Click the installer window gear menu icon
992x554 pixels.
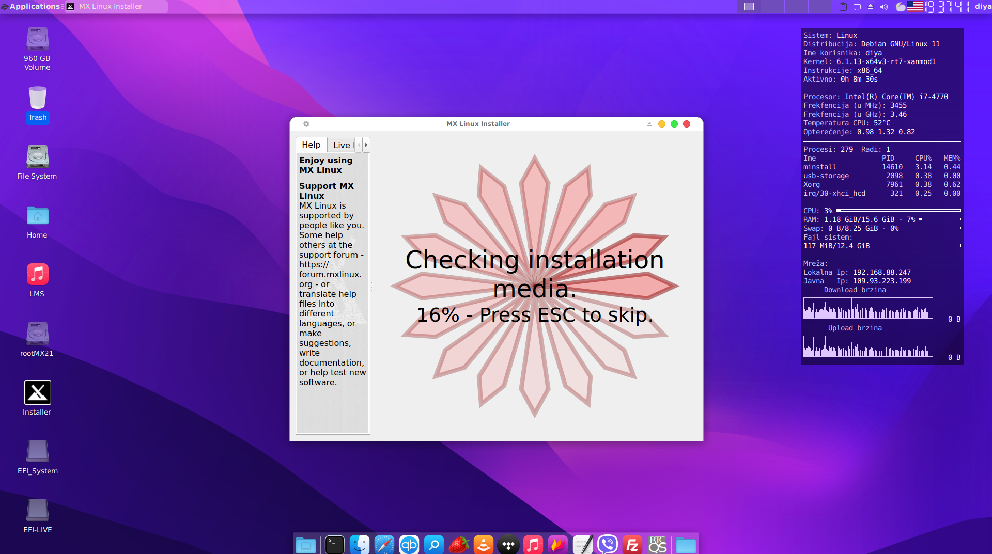coord(306,124)
